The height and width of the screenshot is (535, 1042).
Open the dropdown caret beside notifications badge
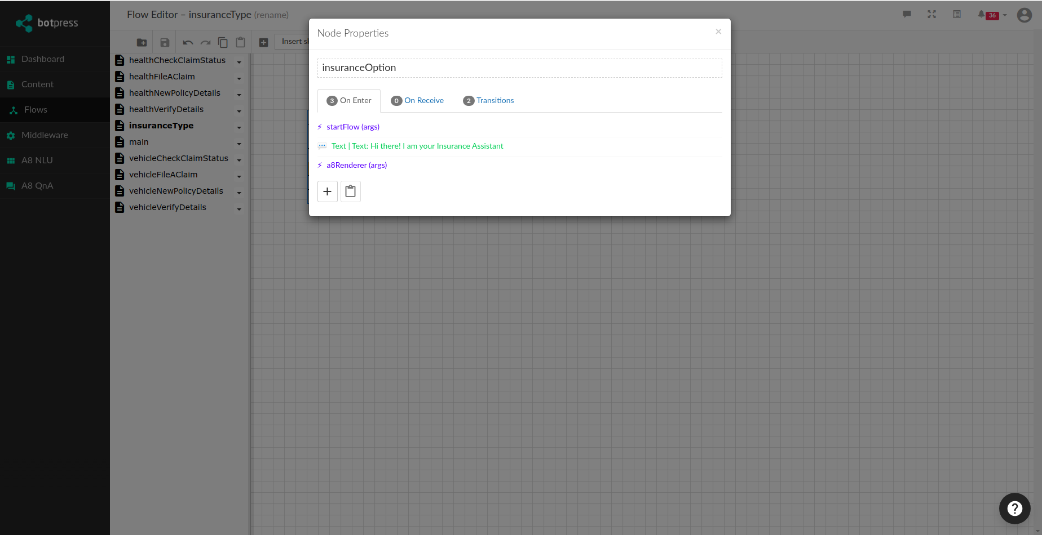coord(1005,15)
